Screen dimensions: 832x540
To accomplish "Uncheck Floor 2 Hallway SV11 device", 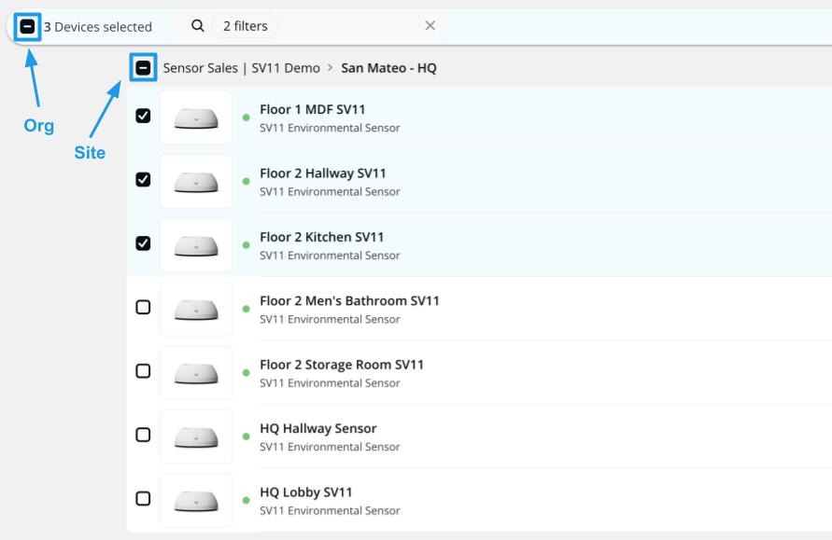I will 143,180.
